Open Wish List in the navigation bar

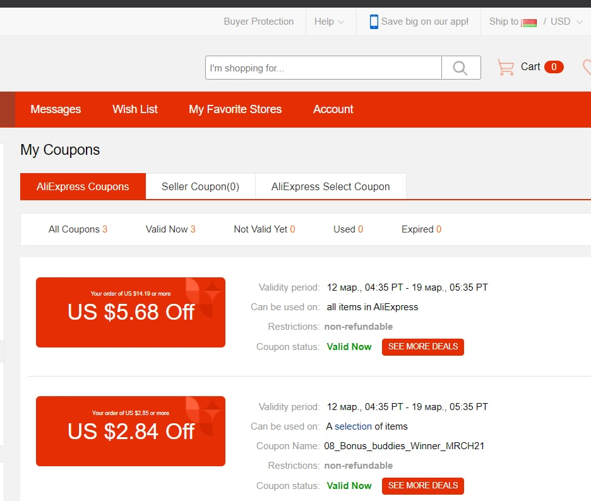pos(135,109)
